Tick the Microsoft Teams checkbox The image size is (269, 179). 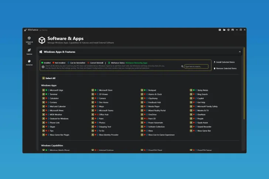pos(93,110)
